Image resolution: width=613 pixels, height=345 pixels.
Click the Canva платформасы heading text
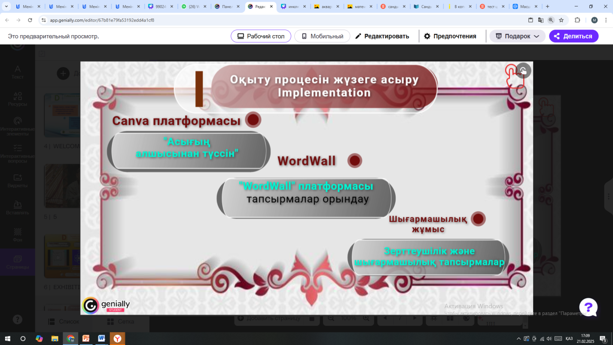pyautogui.click(x=176, y=121)
